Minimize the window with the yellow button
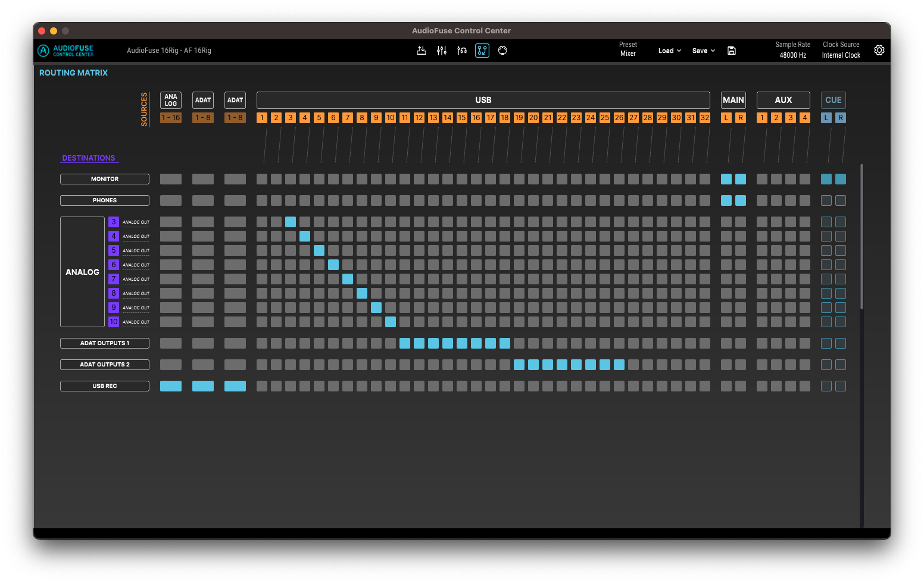This screenshot has height=583, width=924. pyautogui.click(x=54, y=31)
